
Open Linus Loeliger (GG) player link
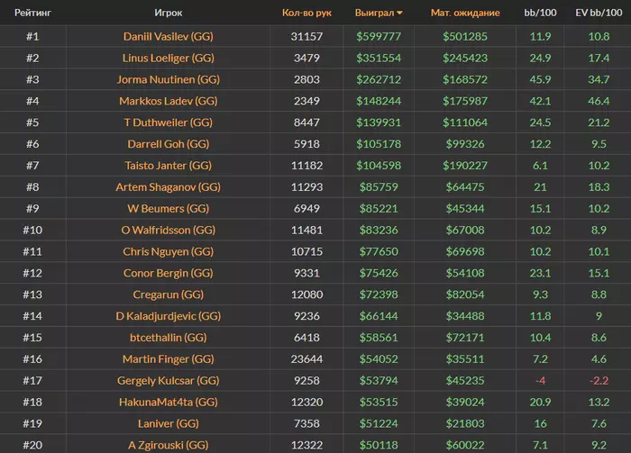tap(169, 58)
